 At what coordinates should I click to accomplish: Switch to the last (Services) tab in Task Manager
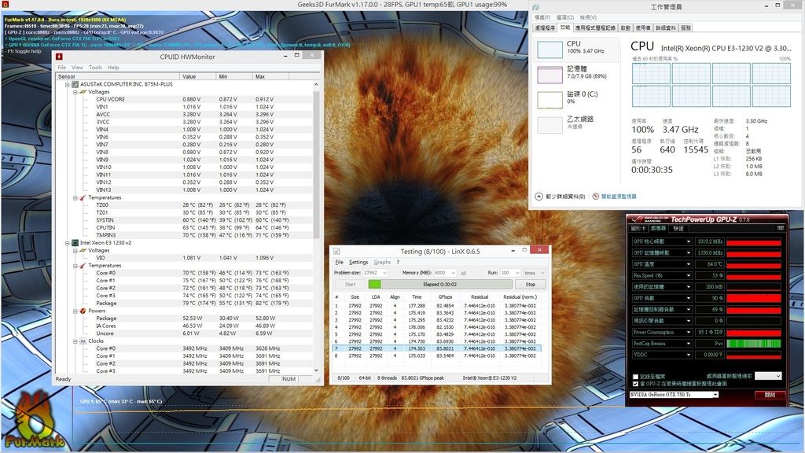click(x=686, y=28)
